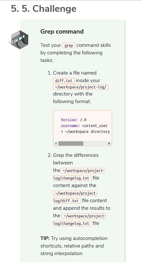This screenshot has width=143, height=262.
Task: Click the 'username: current_user' code line
Action: coord(84,126)
